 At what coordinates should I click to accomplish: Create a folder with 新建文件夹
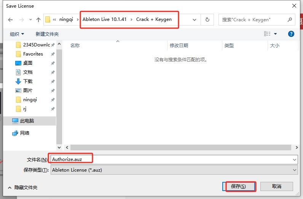coord(47,34)
